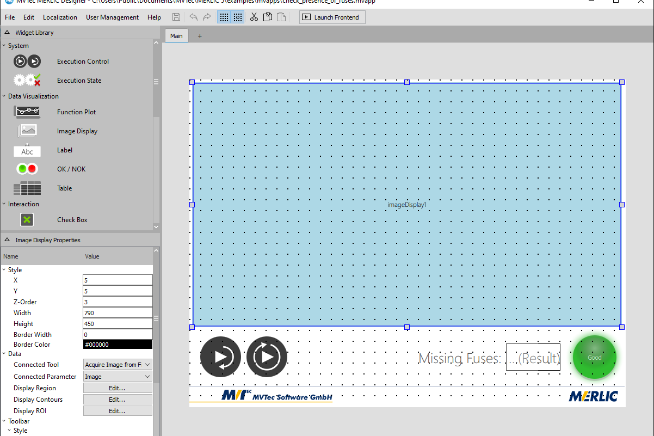Add a new page with plus tab
The height and width of the screenshot is (436, 654).
click(x=199, y=36)
